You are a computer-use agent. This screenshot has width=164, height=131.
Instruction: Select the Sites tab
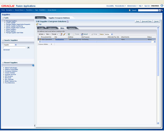62,28
